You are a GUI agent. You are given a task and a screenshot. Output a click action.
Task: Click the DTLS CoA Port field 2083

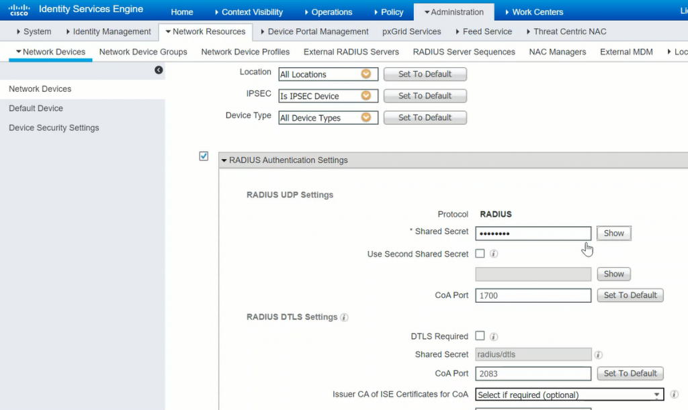click(533, 374)
